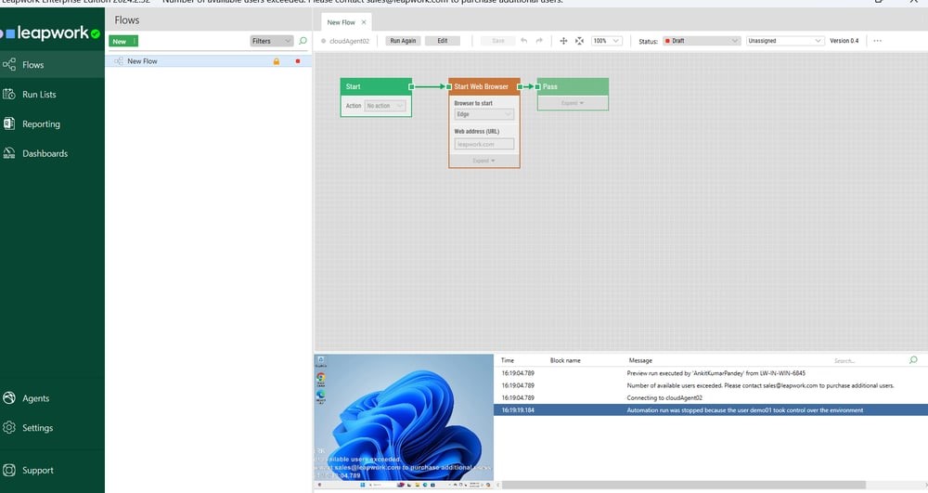Screen dimensions: 928x493
Task: Click the remote desktop preview thumbnail
Action: (x=403, y=417)
